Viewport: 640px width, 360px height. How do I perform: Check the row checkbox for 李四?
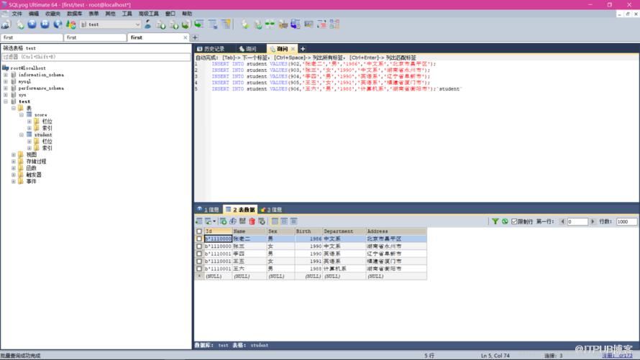(x=199, y=254)
